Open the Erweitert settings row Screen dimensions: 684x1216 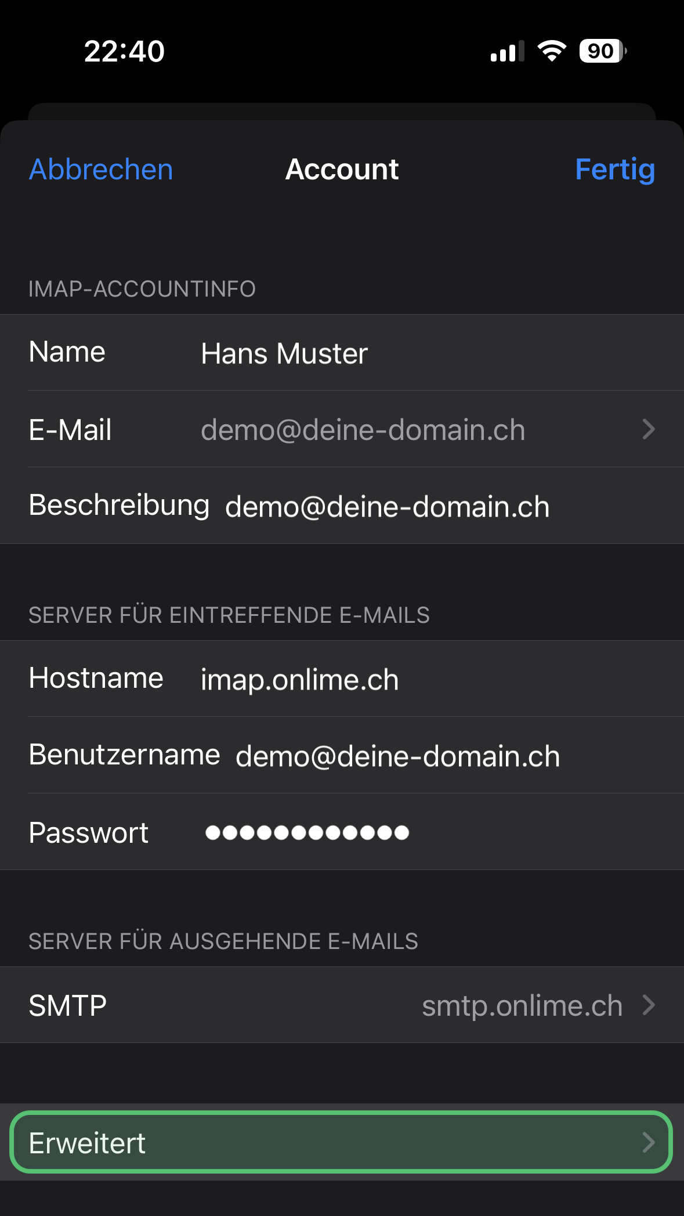click(x=342, y=1142)
